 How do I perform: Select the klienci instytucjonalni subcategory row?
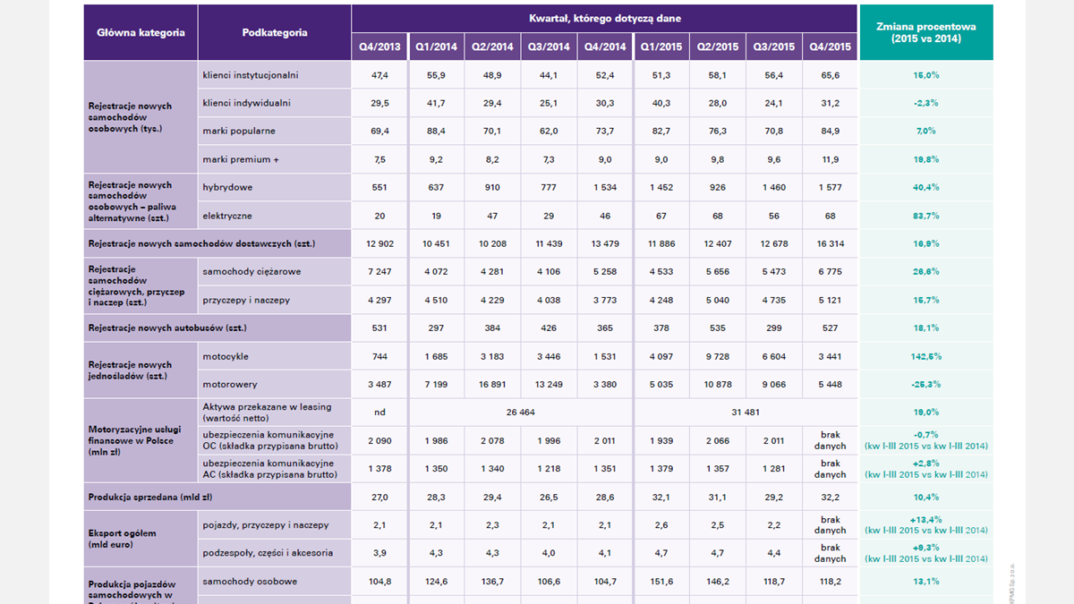tap(251, 75)
